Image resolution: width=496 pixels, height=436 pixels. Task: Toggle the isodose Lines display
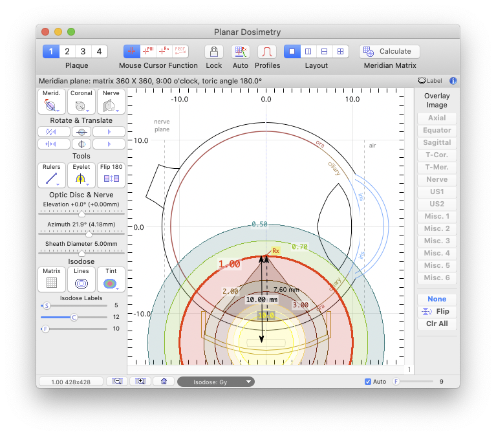pyautogui.click(x=81, y=279)
